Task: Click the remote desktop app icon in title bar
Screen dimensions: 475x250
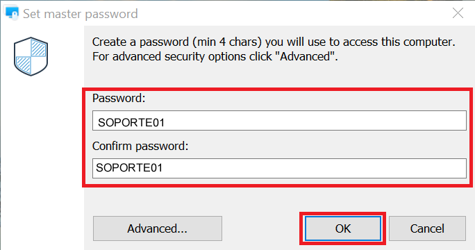Action: (x=12, y=13)
